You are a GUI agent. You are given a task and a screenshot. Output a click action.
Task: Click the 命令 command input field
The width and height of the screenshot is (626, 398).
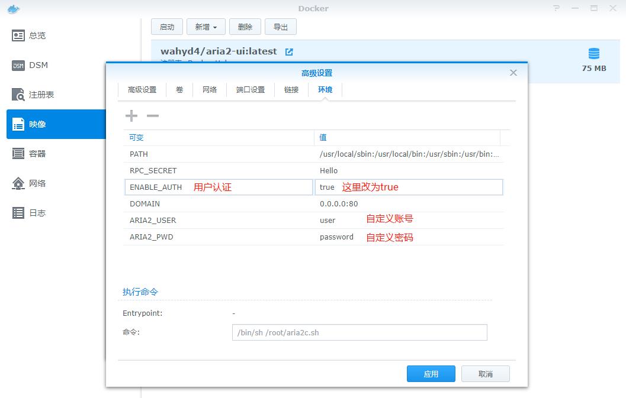click(x=359, y=332)
